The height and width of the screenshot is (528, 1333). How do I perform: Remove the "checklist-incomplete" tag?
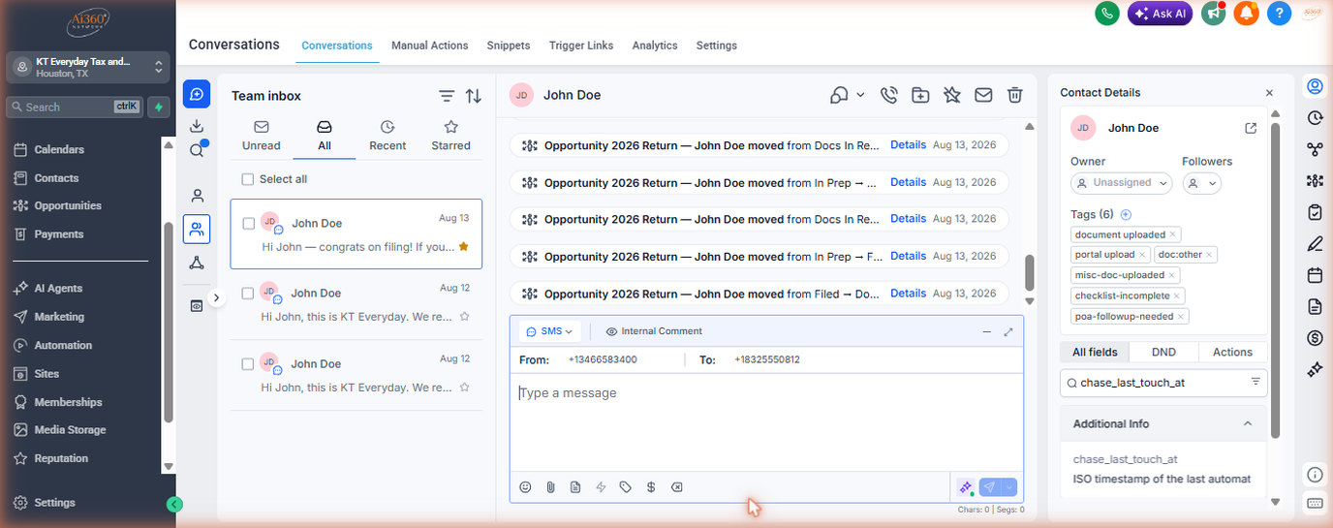tap(1176, 296)
